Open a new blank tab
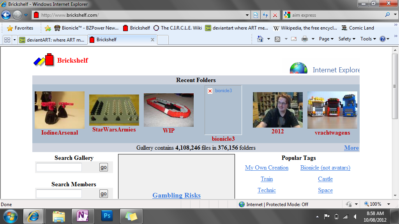 (163, 40)
